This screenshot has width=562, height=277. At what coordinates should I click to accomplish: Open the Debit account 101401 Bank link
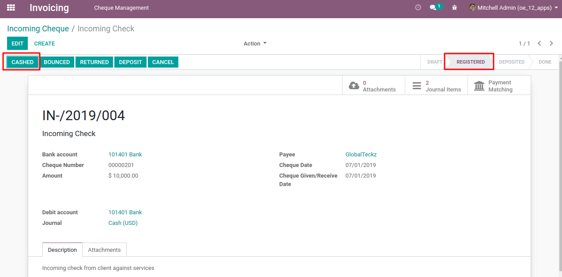125,212
